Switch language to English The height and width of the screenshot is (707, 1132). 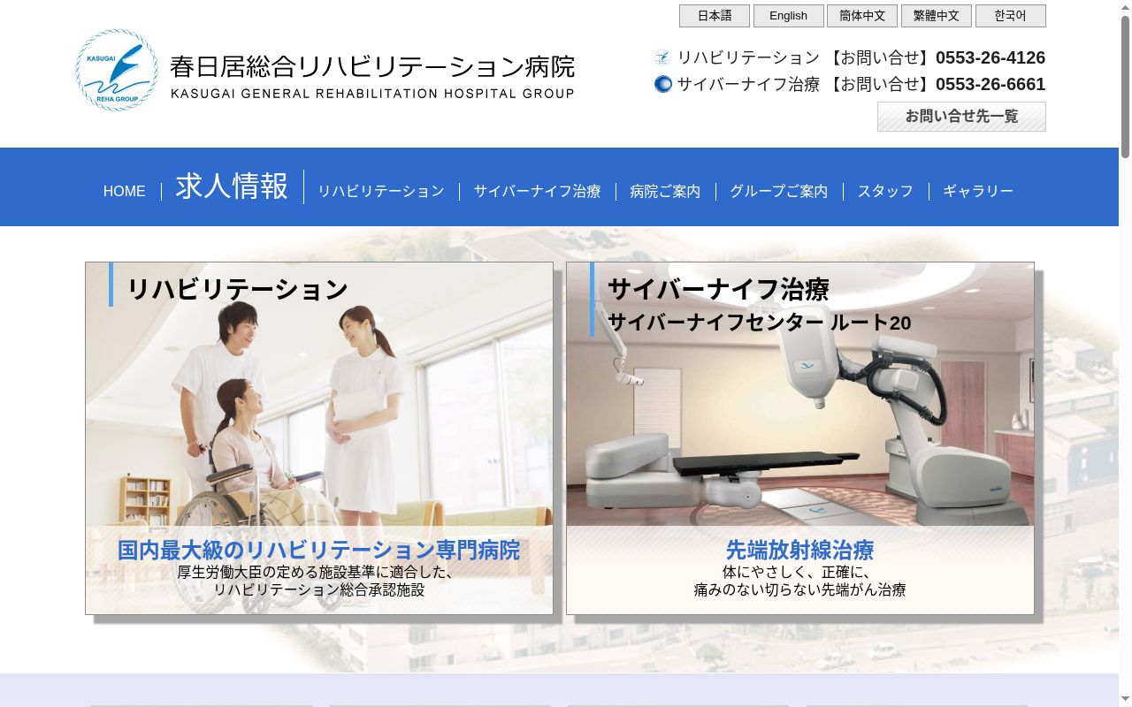point(788,16)
